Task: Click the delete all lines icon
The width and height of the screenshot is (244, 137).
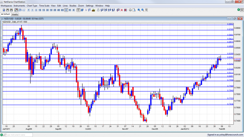Action: [126, 10]
